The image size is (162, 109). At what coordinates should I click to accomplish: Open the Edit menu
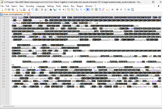coord(7,6)
